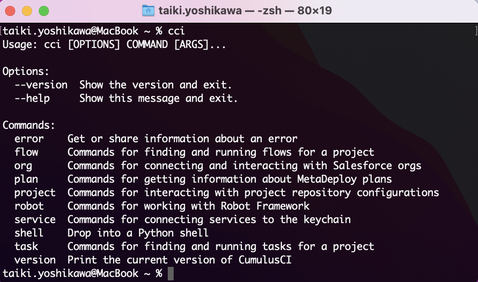Click the 'service' command name
This screenshot has height=282, width=478.
point(35,220)
